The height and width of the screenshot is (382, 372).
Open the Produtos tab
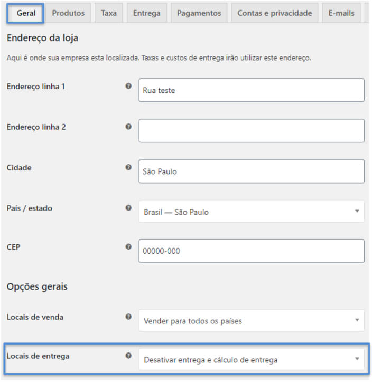tap(68, 13)
